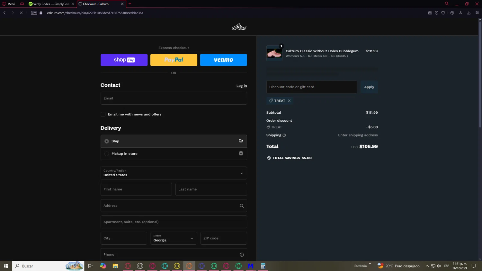Open the browser snapshot camera tool
Viewport: 482px width, 271px height.
(430, 13)
